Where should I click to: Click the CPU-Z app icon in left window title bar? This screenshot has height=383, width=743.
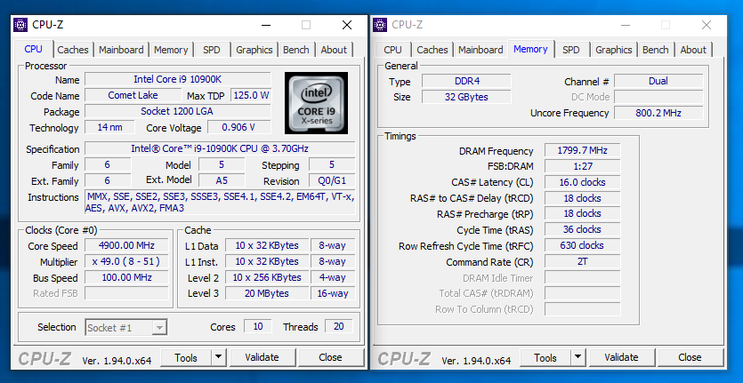20,25
